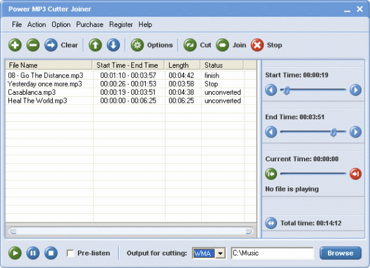Screen dimensions: 370x268
Task: Click the C:\Music output path field
Action: [272, 253]
